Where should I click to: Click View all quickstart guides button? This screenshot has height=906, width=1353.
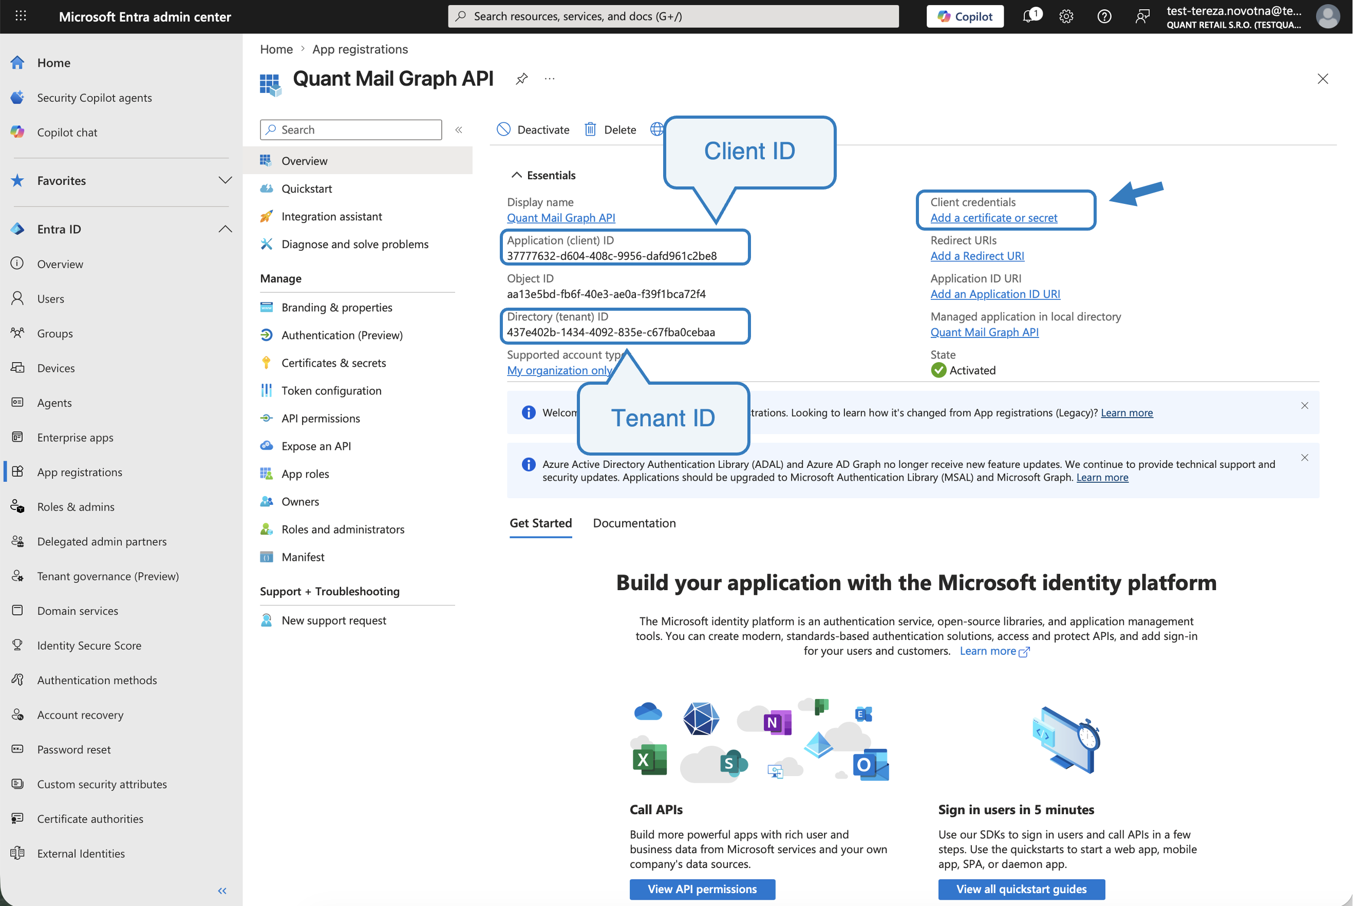1021,889
